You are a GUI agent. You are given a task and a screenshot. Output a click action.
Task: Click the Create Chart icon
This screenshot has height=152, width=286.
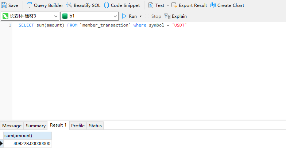coord(213,5)
